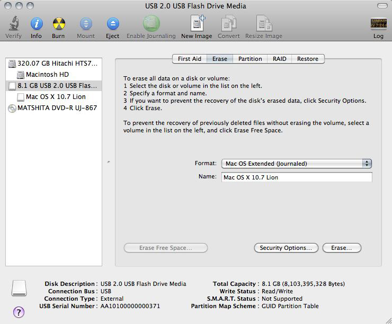Switch to the Restore tab
The height and width of the screenshot is (324, 392).
[308, 59]
